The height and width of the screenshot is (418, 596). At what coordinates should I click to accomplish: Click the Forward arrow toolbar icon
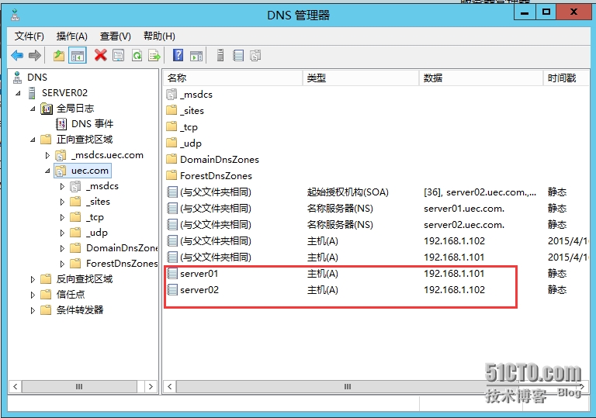[35, 56]
